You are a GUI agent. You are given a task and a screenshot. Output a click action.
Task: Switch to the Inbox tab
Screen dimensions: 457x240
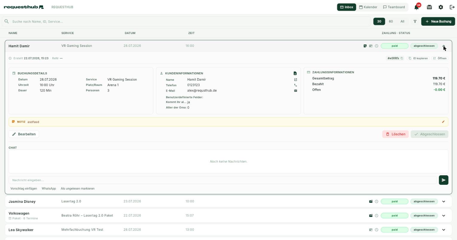tap(347, 7)
